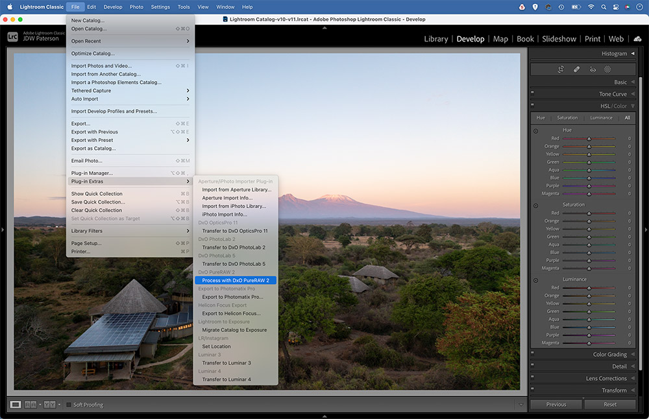This screenshot has height=419, width=649.
Task: Click the JDW Paterson identity plate
Action: coord(41,38)
